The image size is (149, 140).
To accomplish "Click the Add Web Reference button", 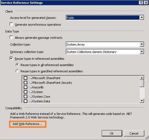I will click(x=28, y=124).
